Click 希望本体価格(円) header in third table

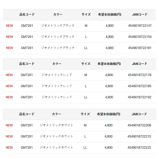(x=109, y=114)
